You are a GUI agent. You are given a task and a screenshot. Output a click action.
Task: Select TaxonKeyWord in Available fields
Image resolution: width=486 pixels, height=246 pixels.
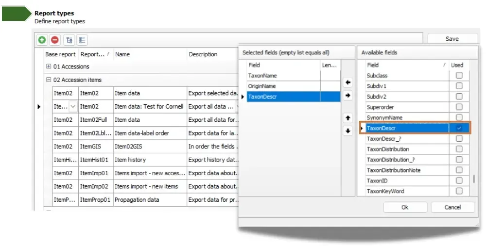(x=407, y=191)
